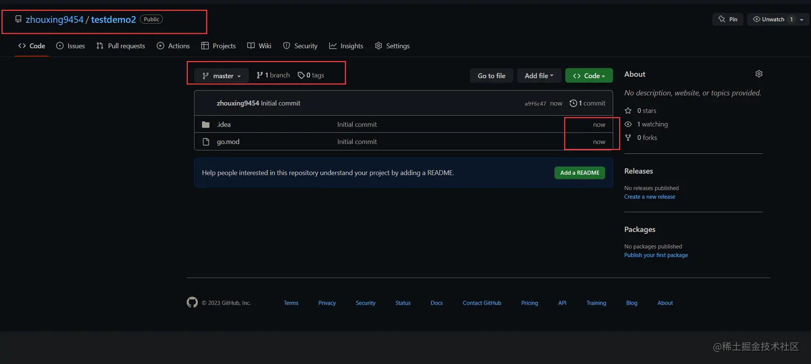Open the green Code dropdown button

(x=589, y=76)
